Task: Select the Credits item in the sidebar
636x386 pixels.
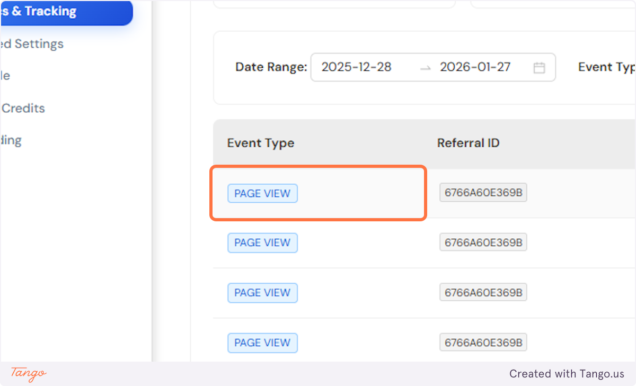Action: tap(23, 108)
